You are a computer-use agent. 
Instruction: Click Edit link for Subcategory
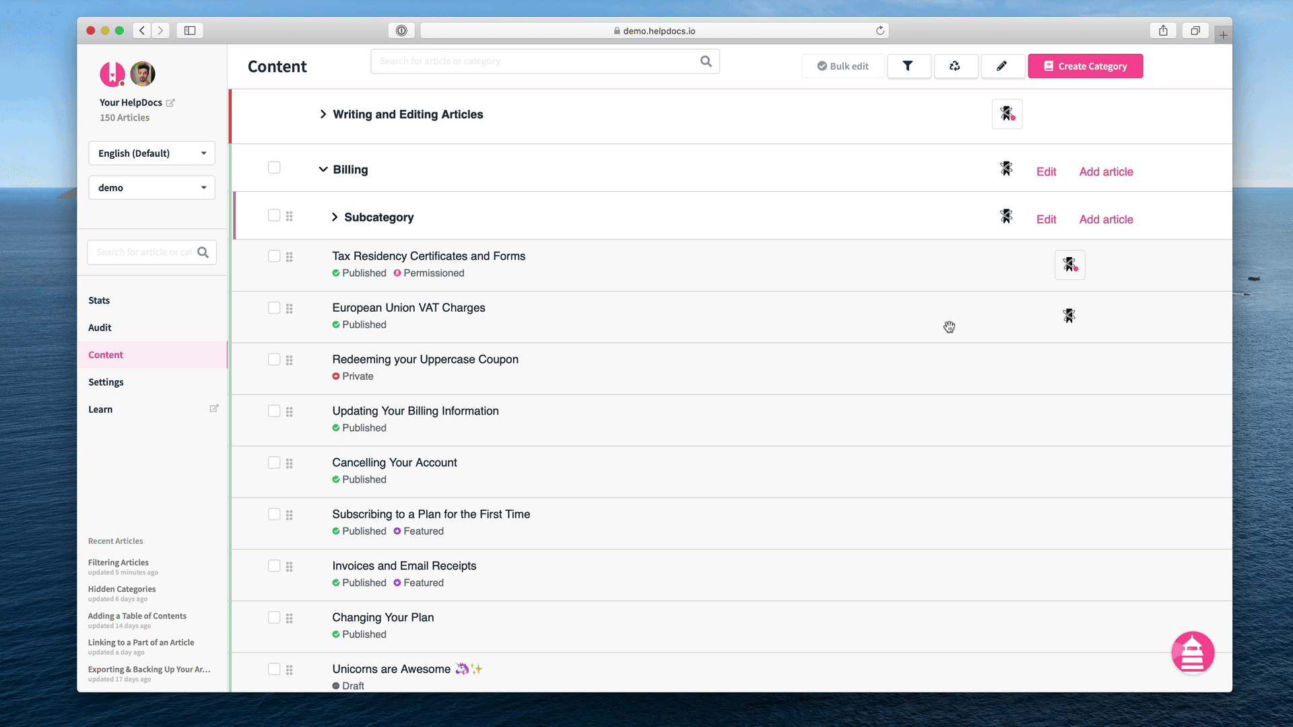(x=1046, y=219)
